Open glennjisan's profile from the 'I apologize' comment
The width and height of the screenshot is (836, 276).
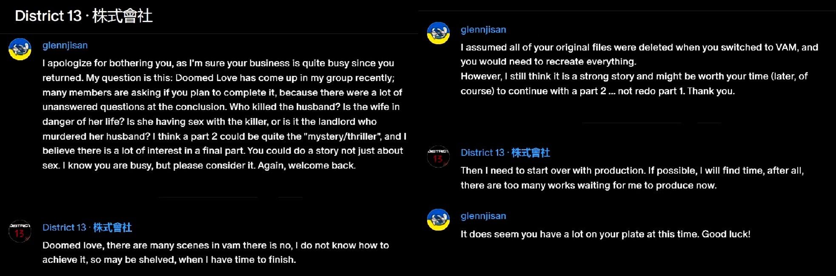point(65,45)
